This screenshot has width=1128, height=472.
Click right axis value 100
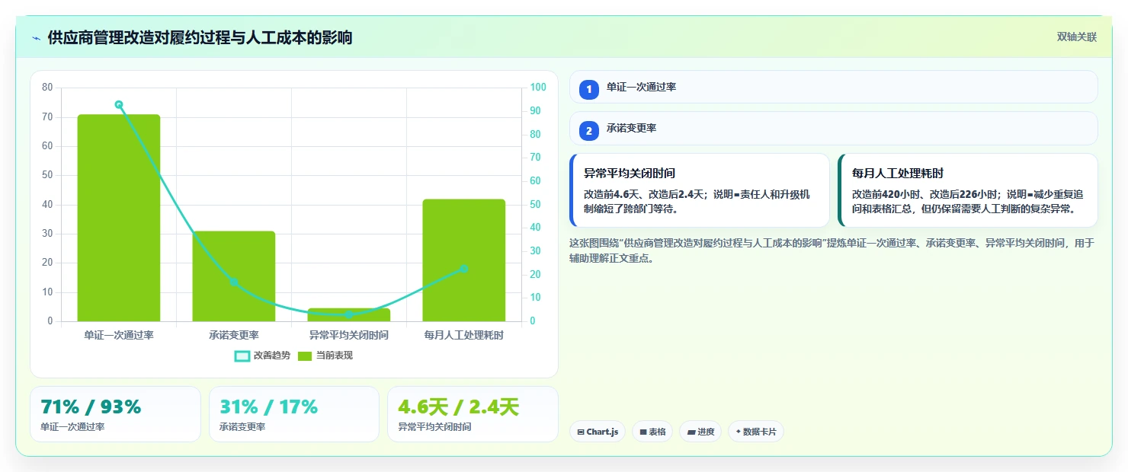point(538,88)
